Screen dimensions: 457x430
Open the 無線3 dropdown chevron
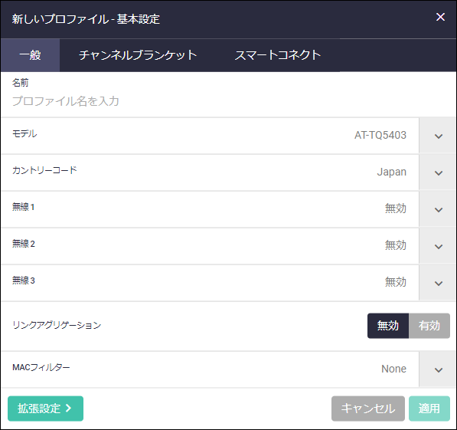[438, 283]
